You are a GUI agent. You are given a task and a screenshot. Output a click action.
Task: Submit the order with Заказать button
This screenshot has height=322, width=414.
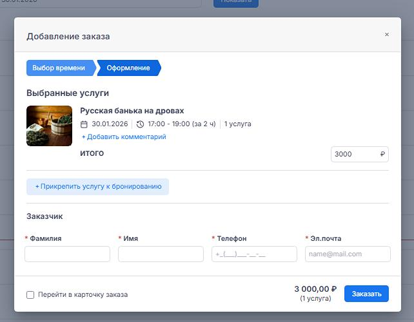pos(366,294)
